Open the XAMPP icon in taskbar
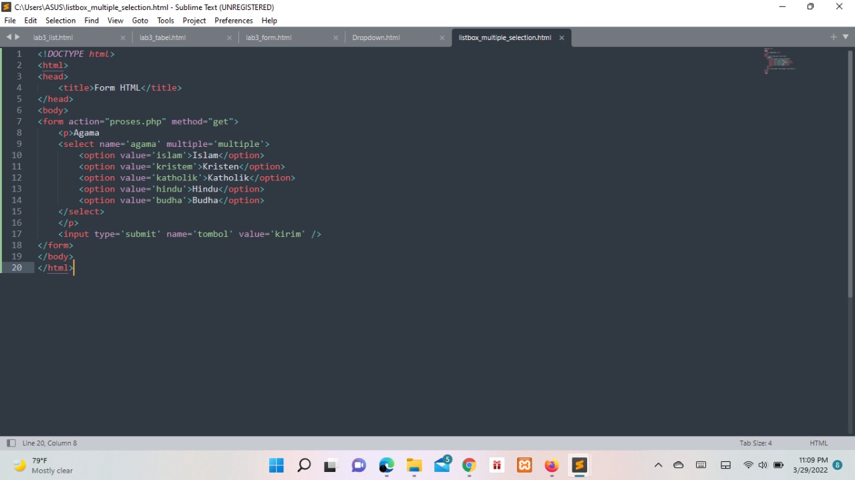The height and width of the screenshot is (480, 855). pyautogui.click(x=524, y=465)
